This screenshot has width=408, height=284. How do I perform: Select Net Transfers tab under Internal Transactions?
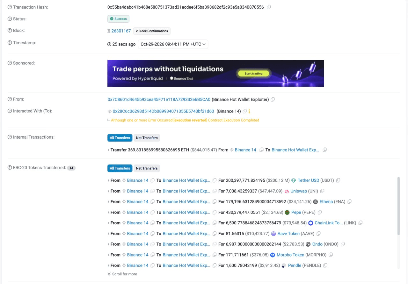point(147,138)
